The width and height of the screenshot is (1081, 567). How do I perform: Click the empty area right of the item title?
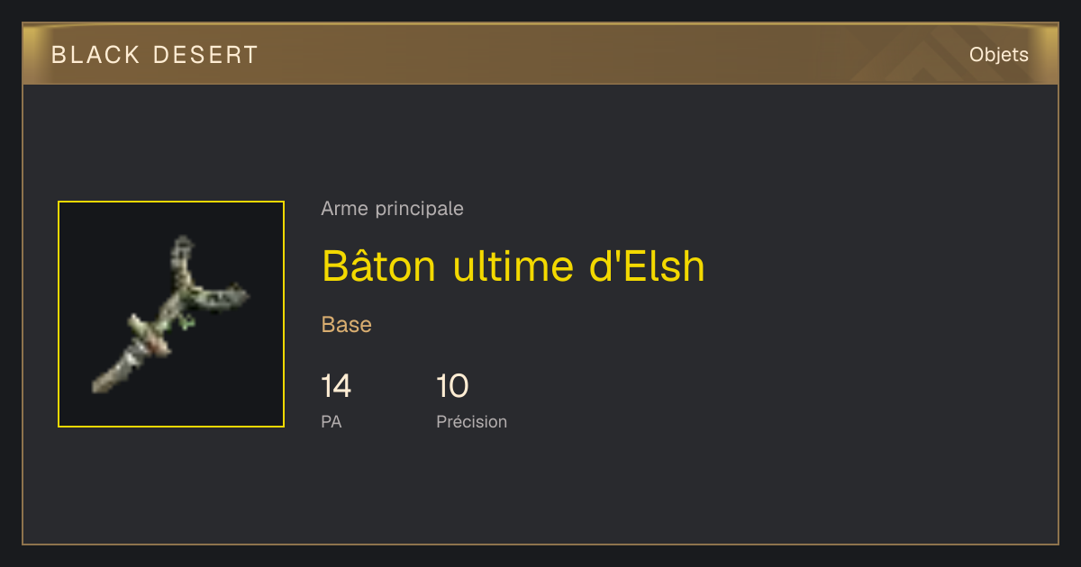click(878, 265)
